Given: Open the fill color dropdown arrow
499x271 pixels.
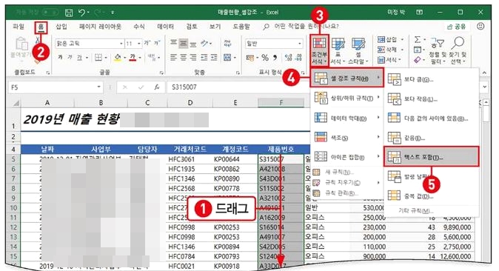Looking at the screenshot, I should (x=124, y=58).
